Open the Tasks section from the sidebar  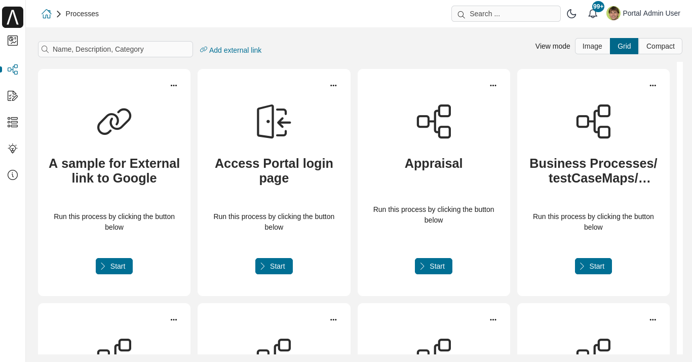click(12, 96)
